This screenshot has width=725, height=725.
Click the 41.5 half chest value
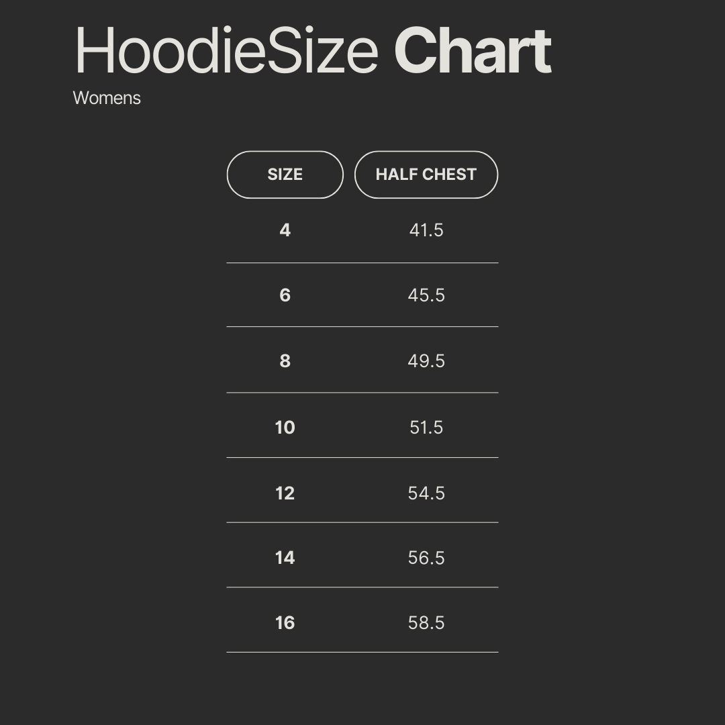click(426, 230)
